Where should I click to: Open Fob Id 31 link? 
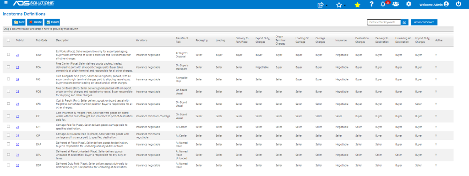(18, 155)
